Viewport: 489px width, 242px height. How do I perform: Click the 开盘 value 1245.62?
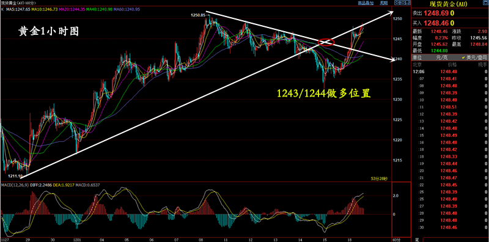tap(440, 44)
